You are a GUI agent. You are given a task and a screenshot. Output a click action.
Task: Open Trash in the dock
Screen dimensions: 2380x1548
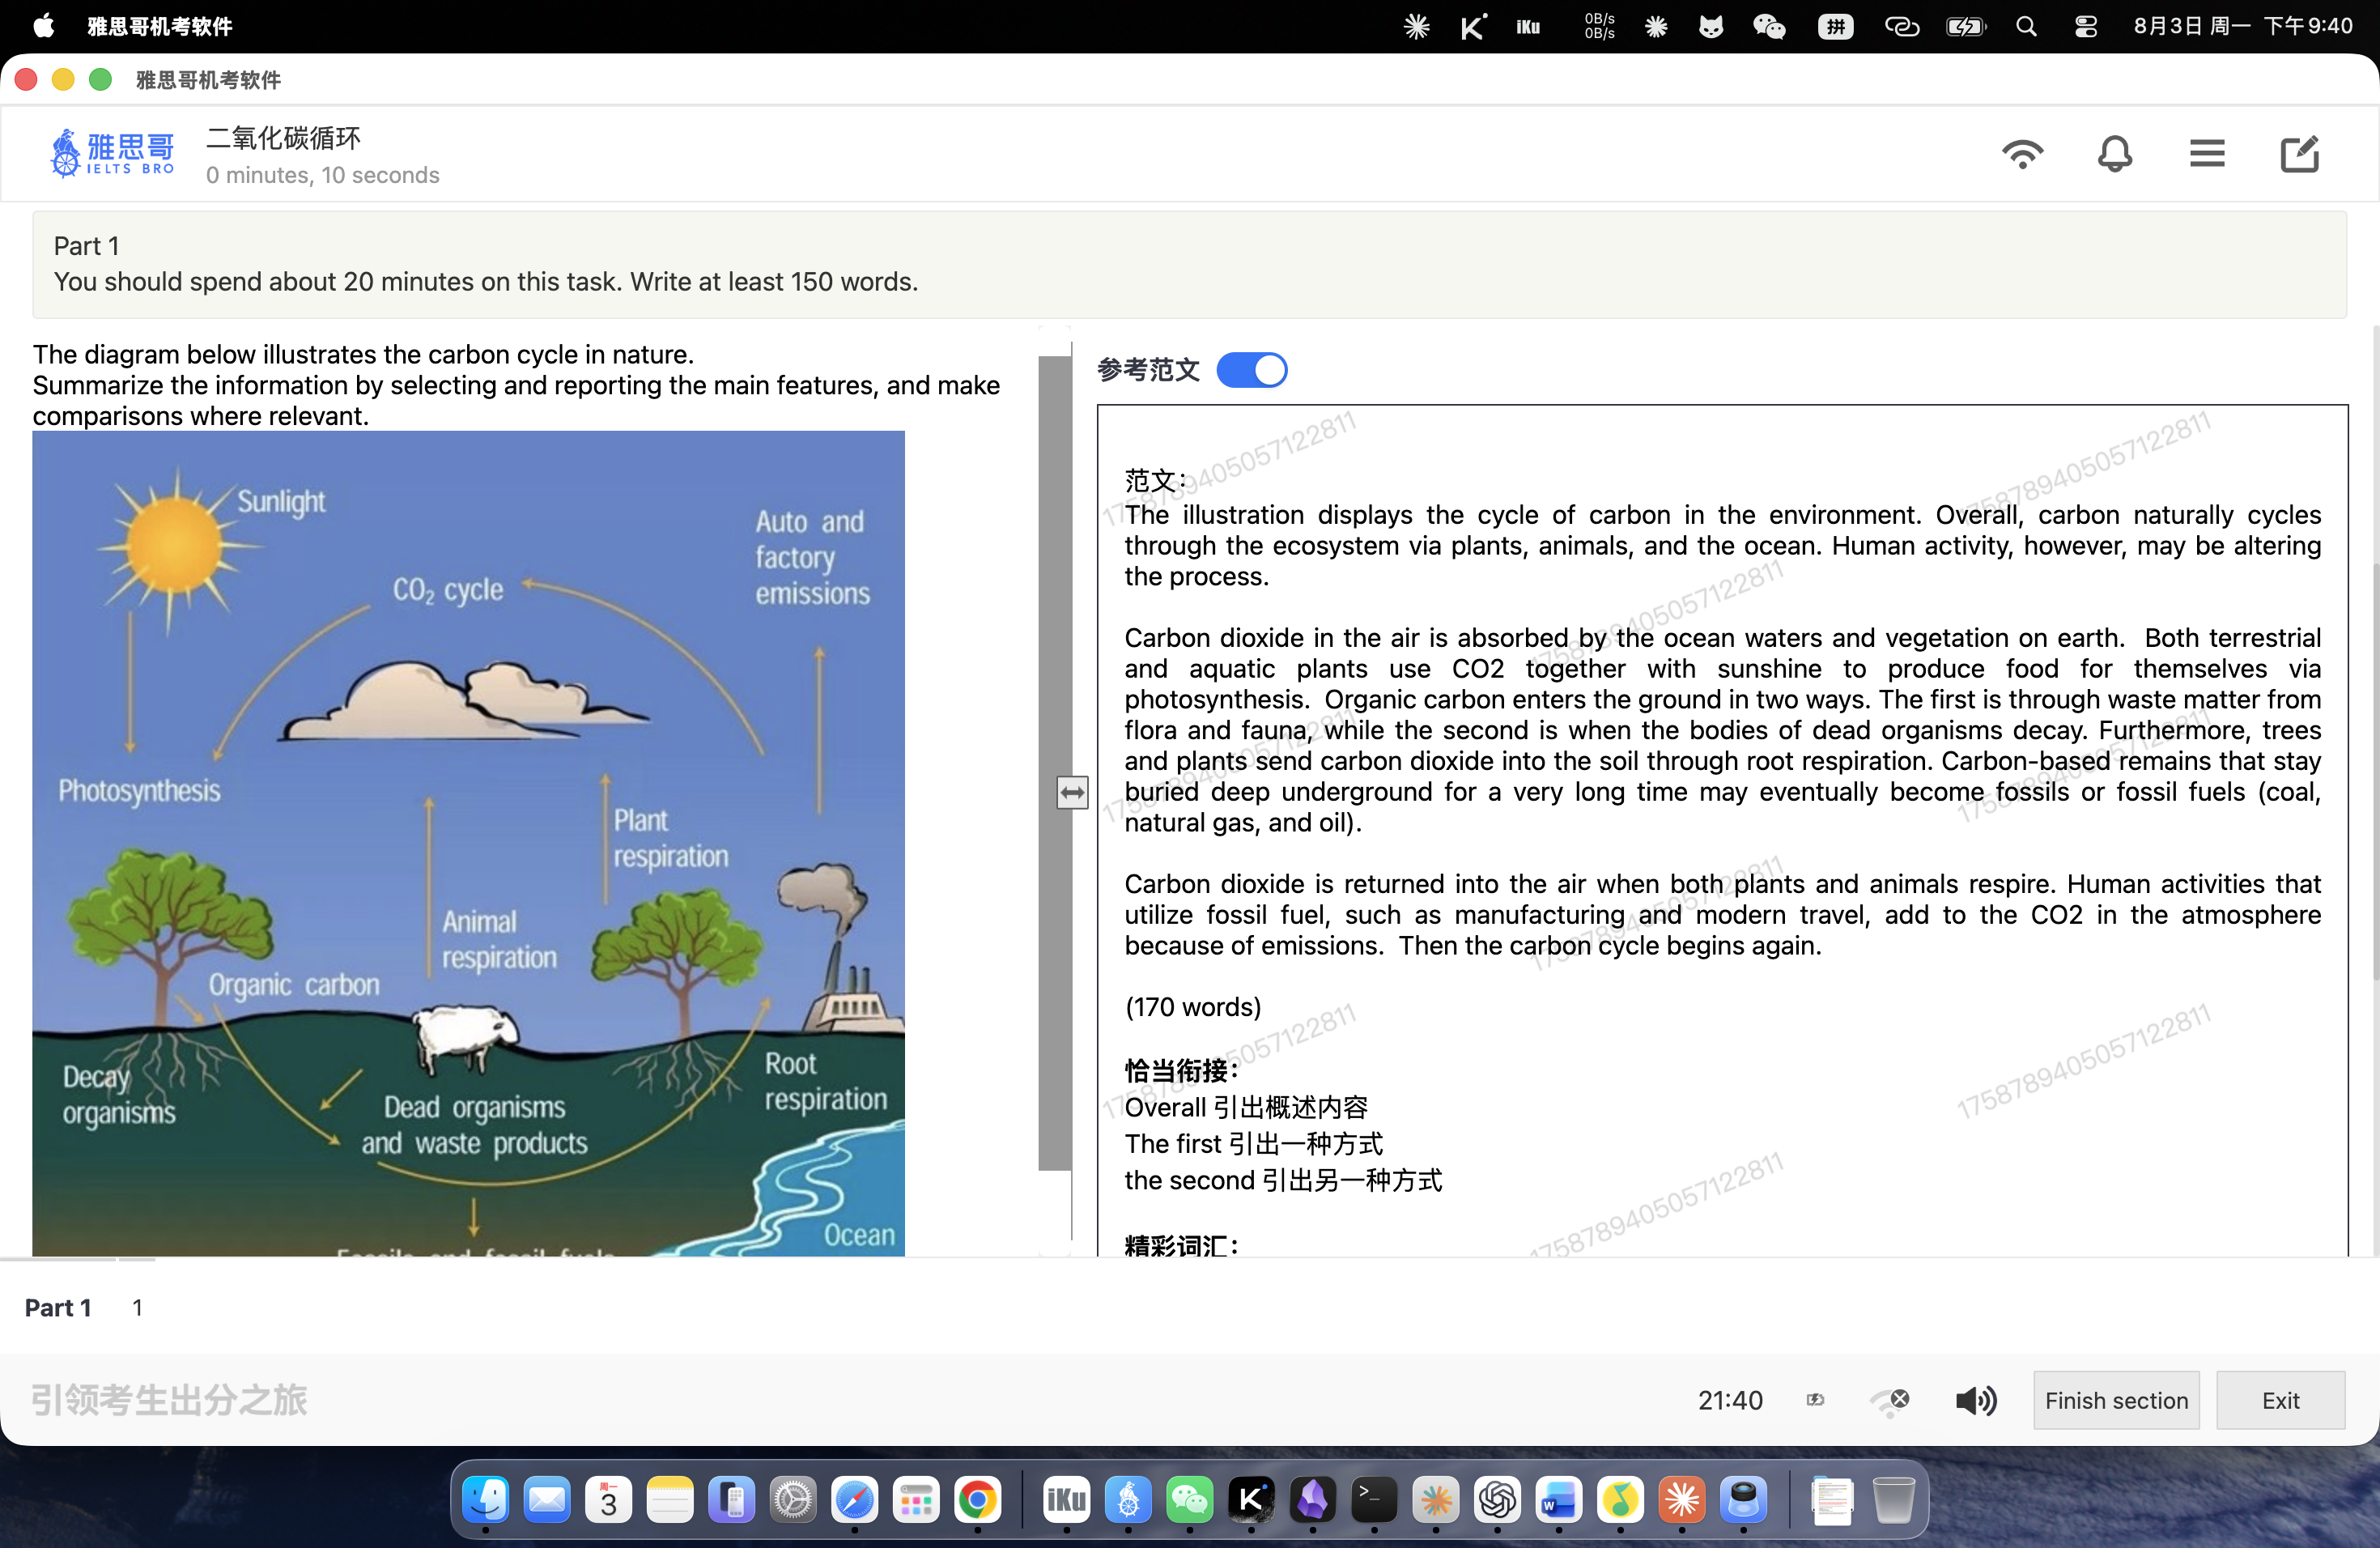tap(1893, 1499)
